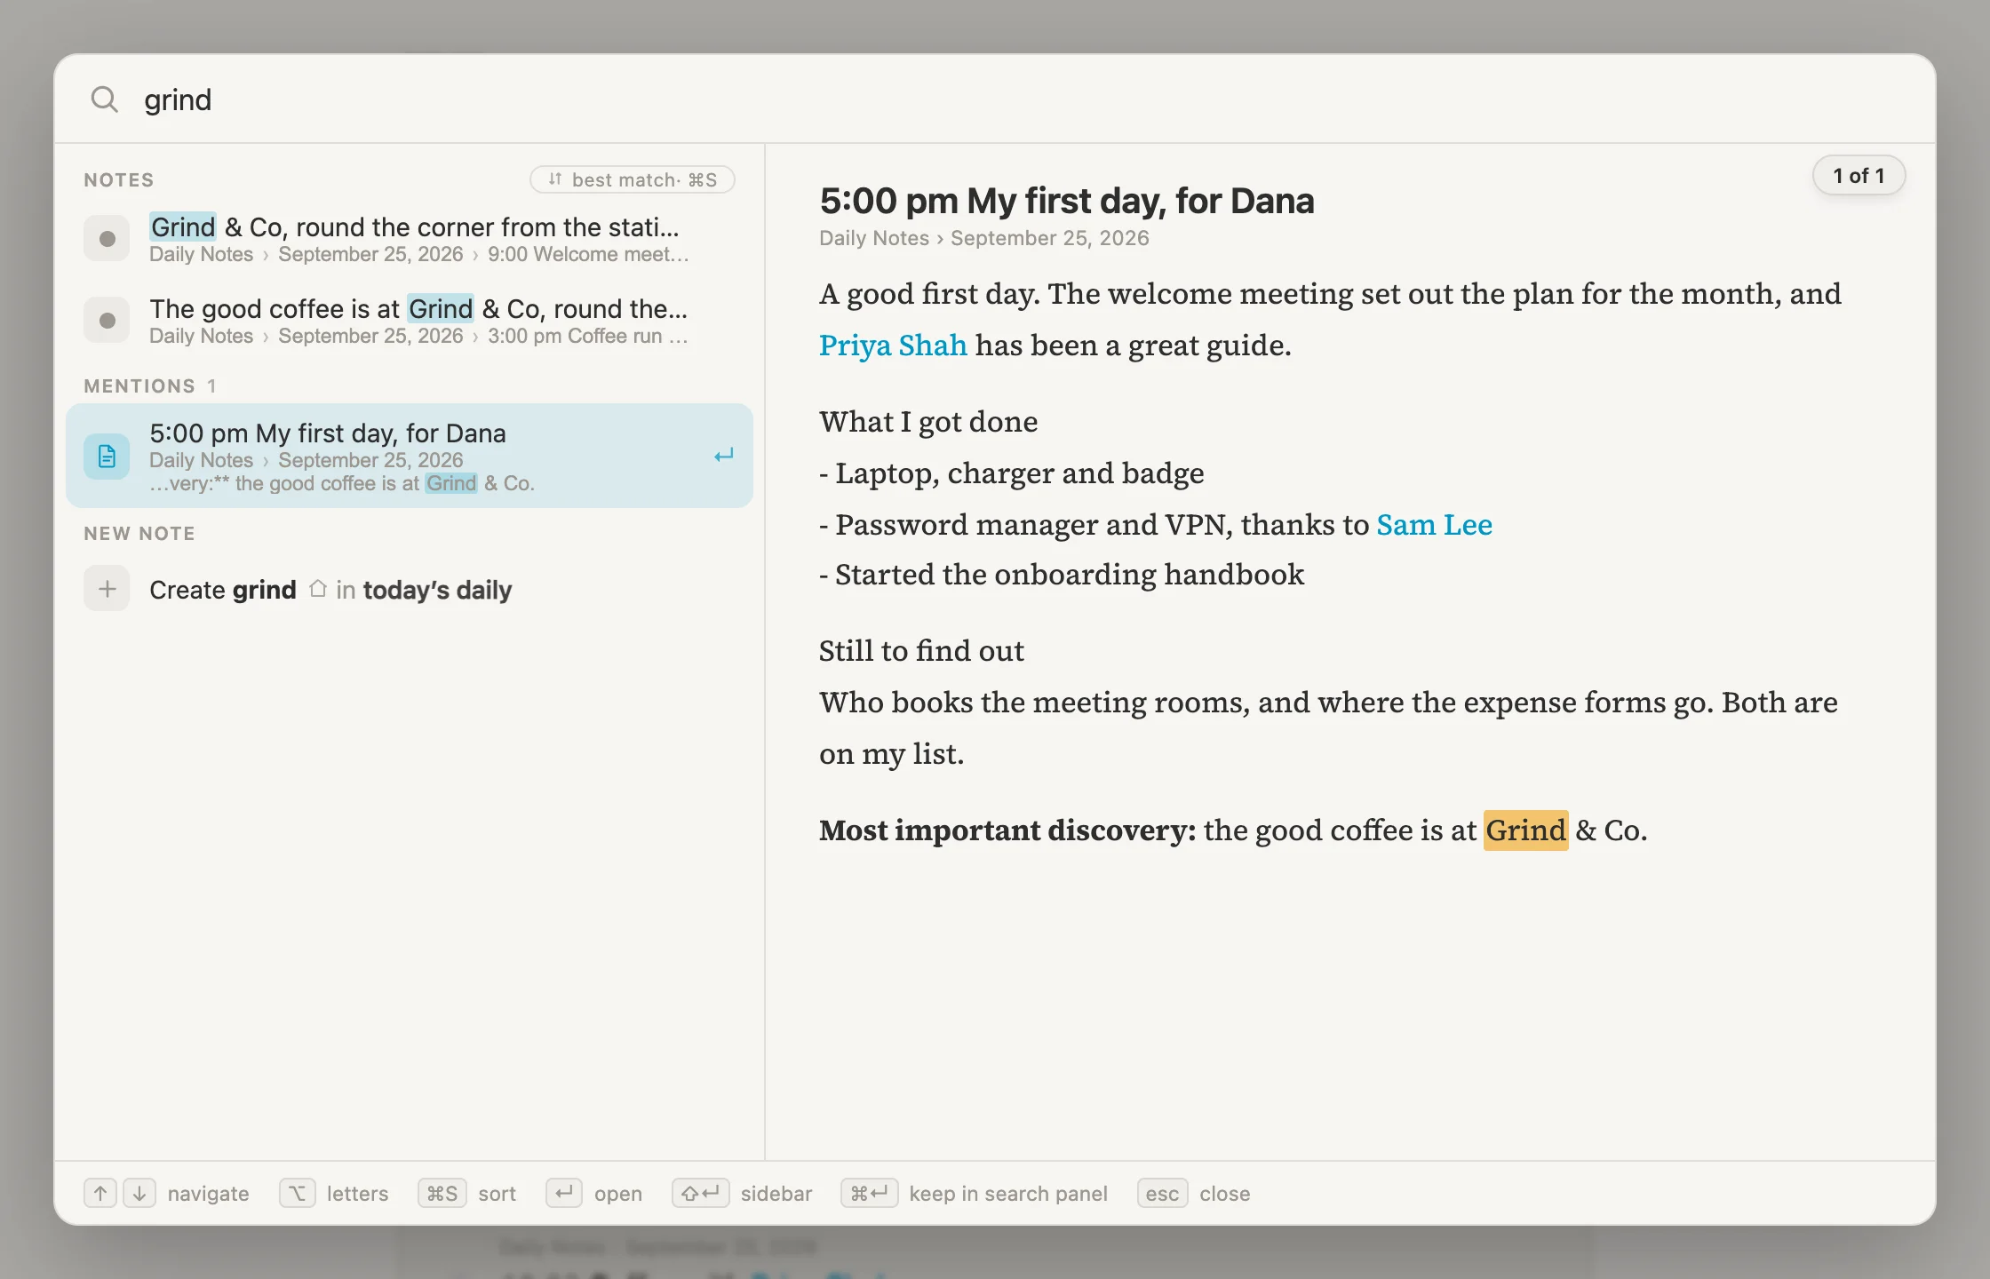The width and height of the screenshot is (1990, 1279).
Task: Click the NOTES section header
Action: coord(119,180)
